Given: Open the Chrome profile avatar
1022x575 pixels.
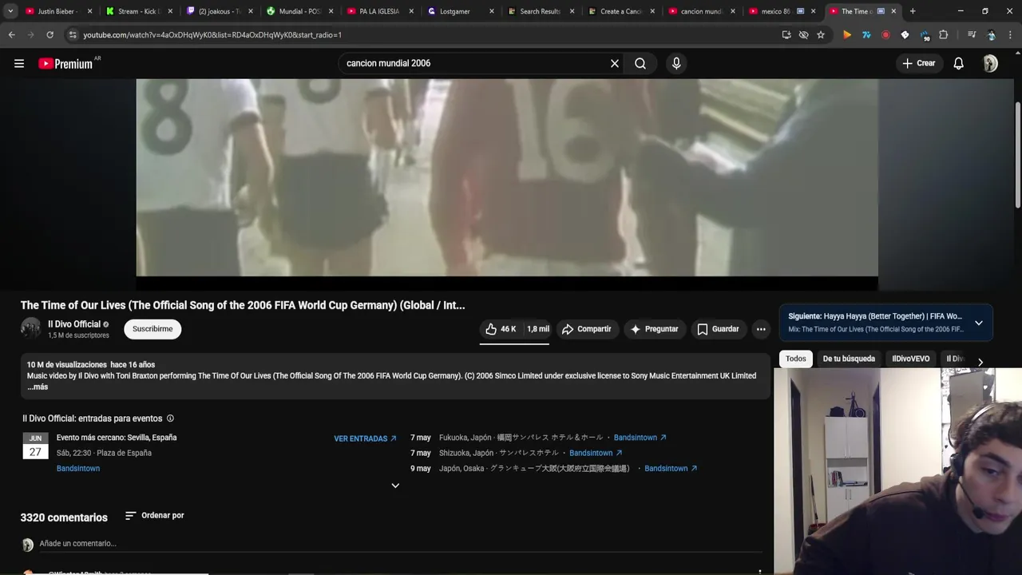Looking at the screenshot, I should (991, 34).
